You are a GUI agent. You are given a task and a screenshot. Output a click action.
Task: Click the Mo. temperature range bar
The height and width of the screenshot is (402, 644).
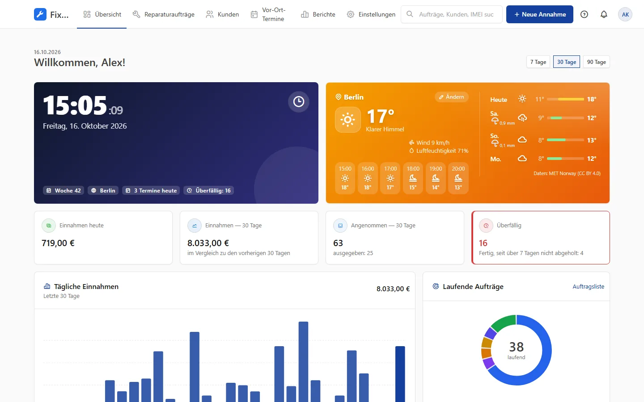[x=566, y=159]
